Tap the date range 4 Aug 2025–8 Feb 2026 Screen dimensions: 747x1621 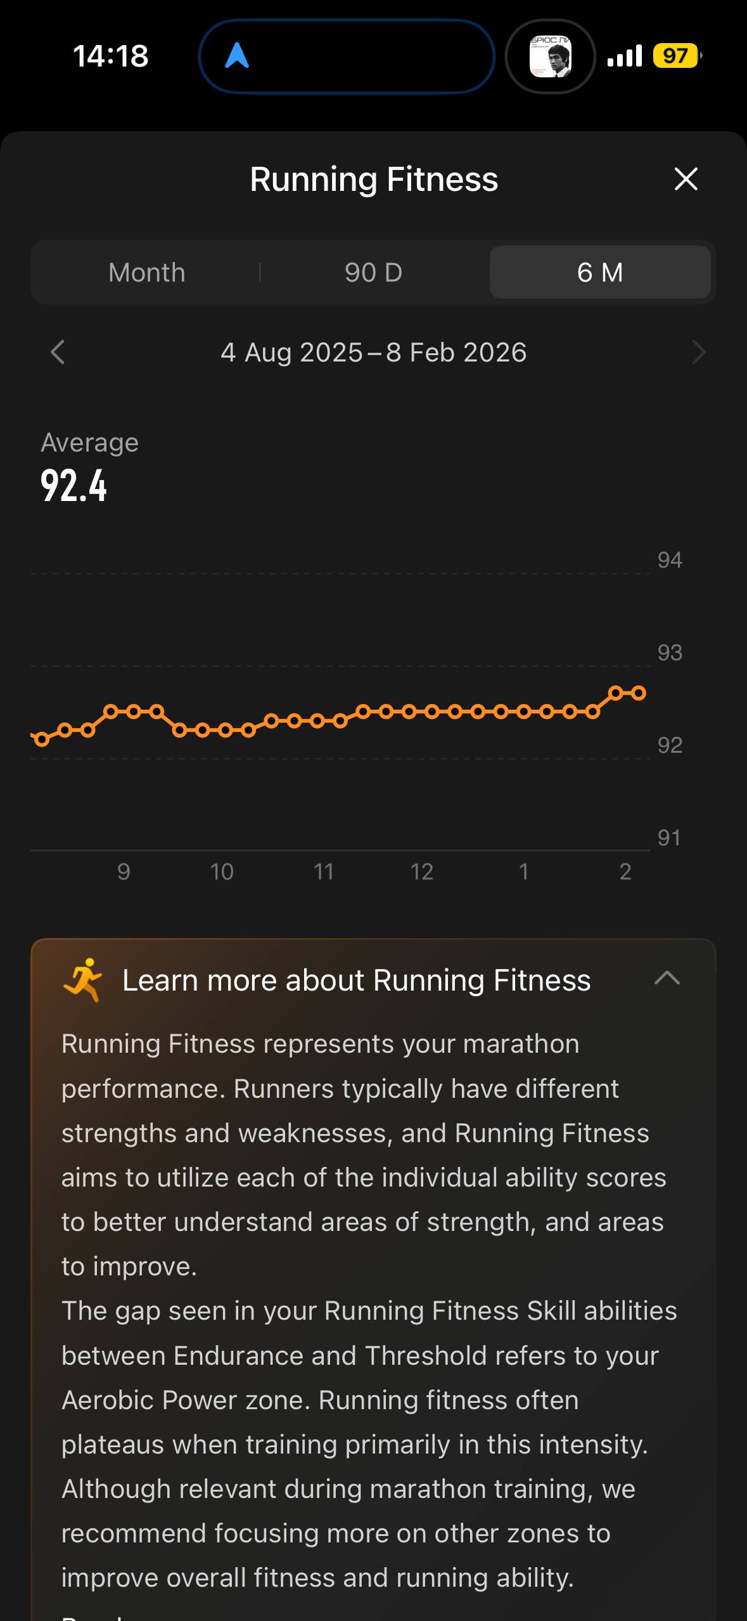click(373, 353)
